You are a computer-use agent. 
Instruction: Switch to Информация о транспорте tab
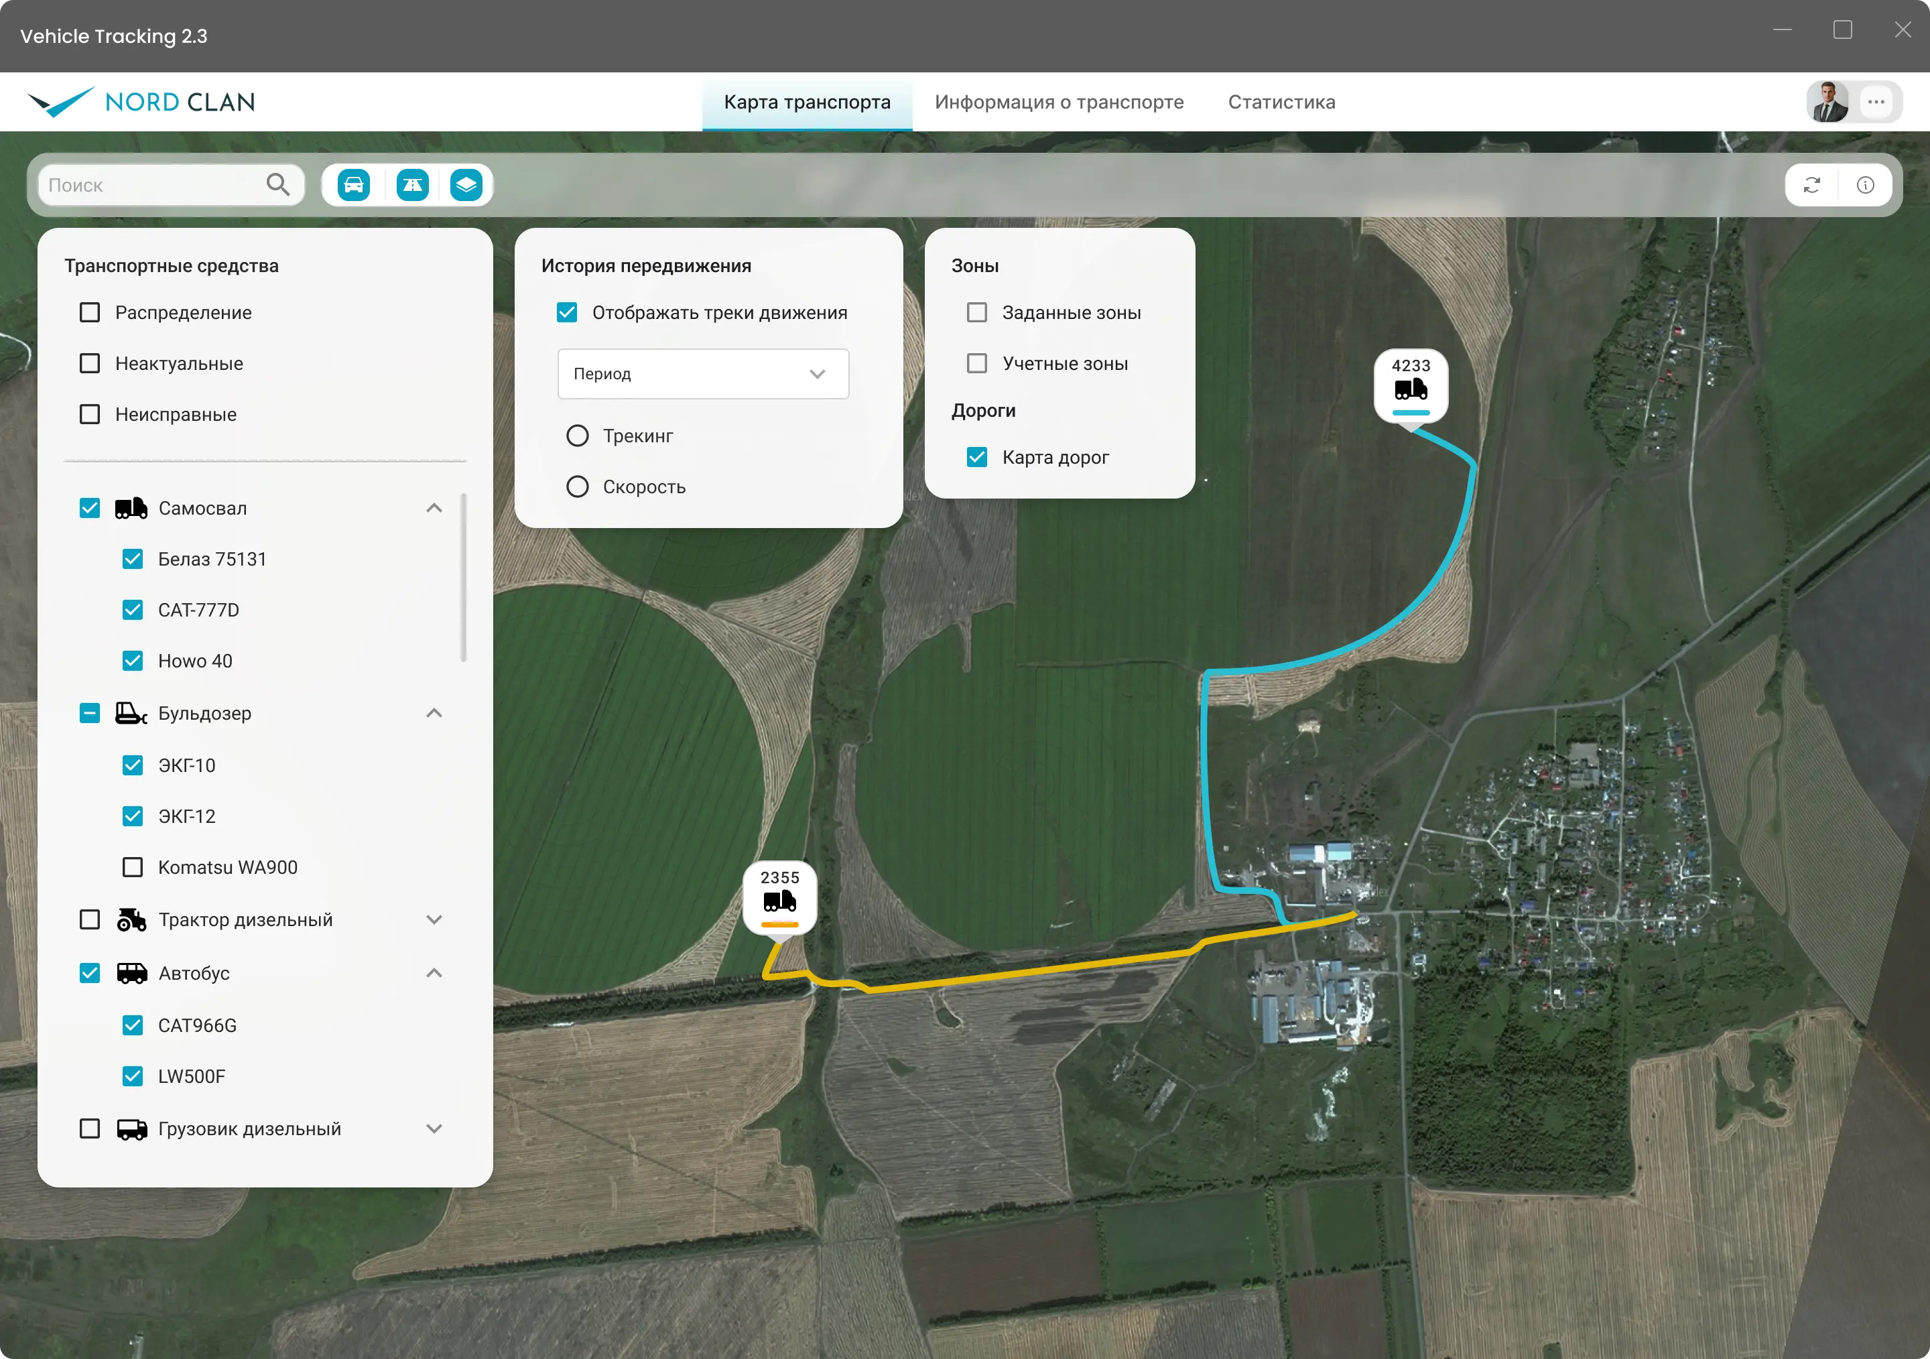click(1059, 102)
